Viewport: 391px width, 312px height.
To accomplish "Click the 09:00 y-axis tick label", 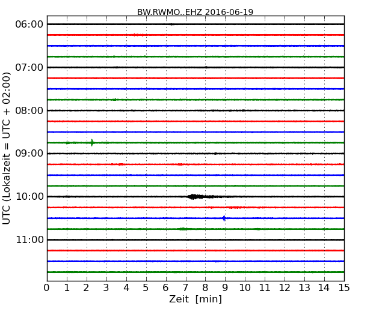I will [29, 154].
